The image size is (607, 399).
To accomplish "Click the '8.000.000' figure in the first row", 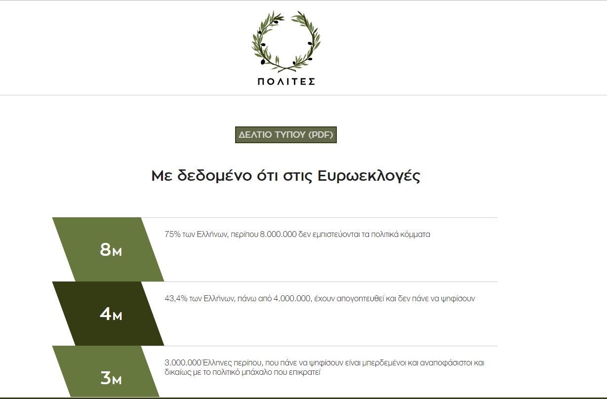I will tap(278, 235).
